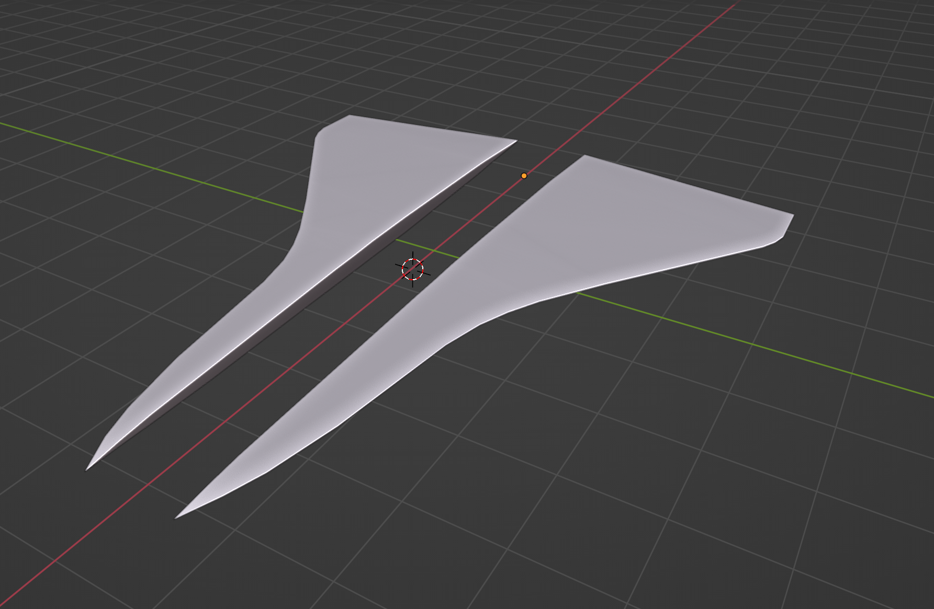Click the rounded outer corner of right wing
This screenshot has height=609, width=934.
coord(785,230)
